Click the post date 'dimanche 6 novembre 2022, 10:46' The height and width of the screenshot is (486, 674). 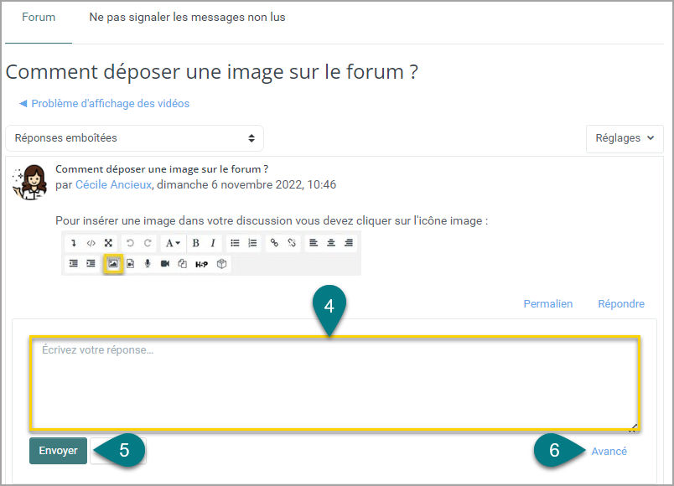coord(246,185)
